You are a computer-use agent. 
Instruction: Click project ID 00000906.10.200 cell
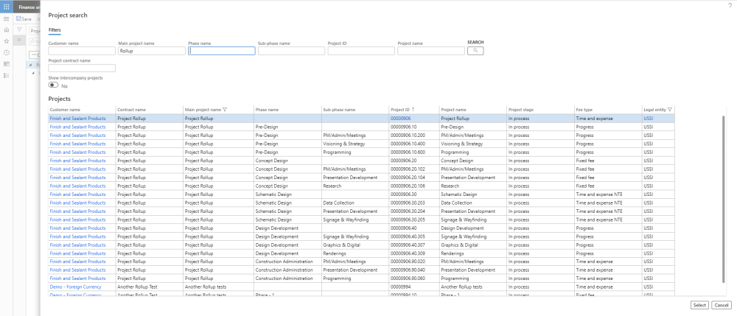point(414,136)
